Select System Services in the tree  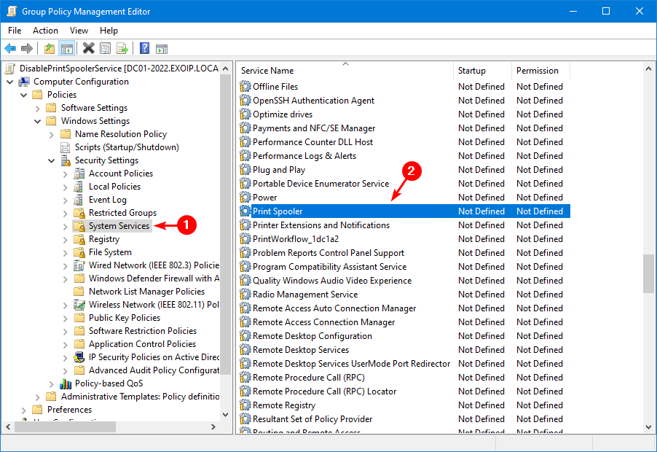119,226
